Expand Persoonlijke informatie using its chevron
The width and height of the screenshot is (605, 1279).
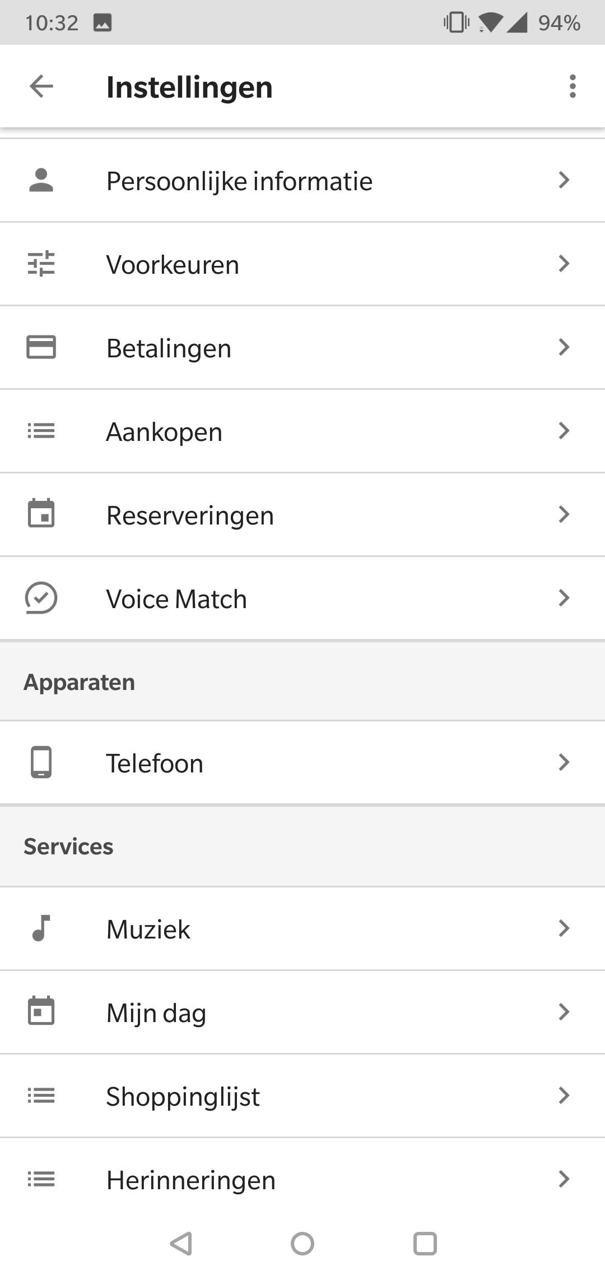(x=564, y=181)
